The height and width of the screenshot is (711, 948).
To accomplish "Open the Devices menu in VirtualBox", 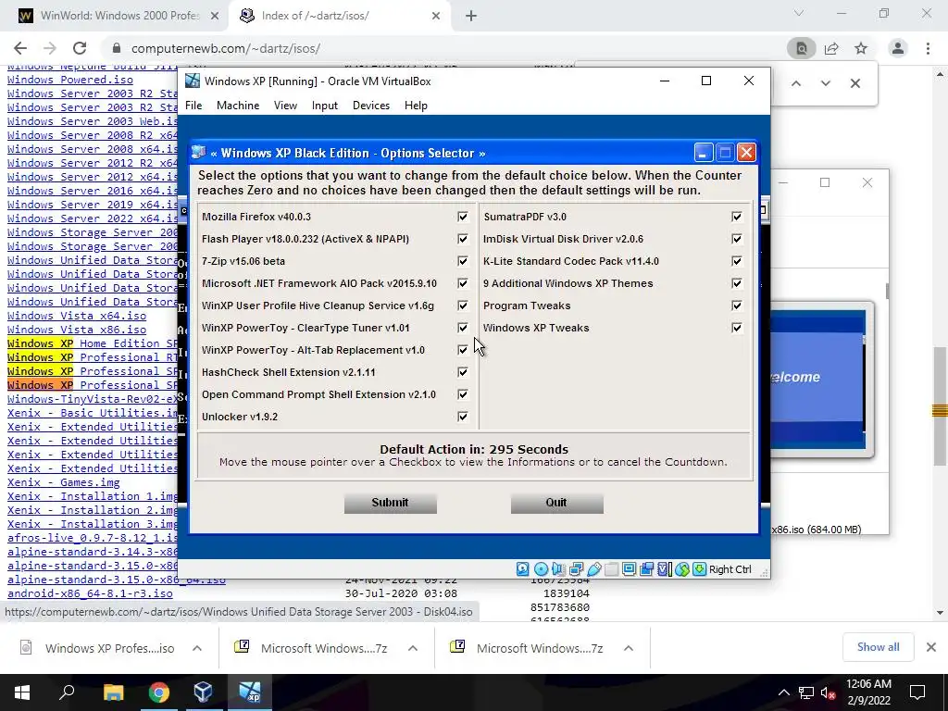I will pos(371,106).
